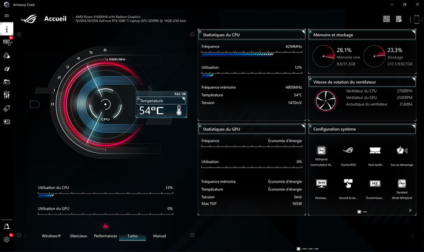Screen dimensions: 424x252
Task: Open Aura Sync lighting in the sidebar
Action: point(7,56)
